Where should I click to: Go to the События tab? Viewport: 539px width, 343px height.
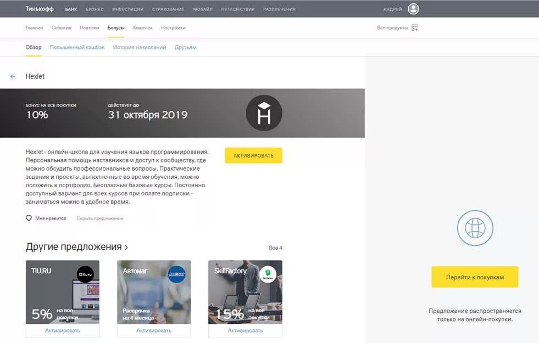[61, 28]
